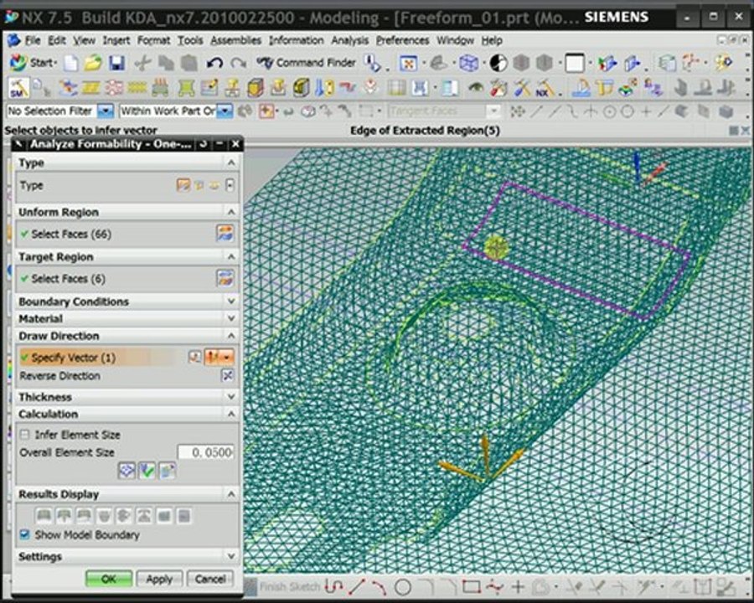Open the No Selection Filter dropdown
This screenshot has width=754, height=603.
(x=106, y=111)
